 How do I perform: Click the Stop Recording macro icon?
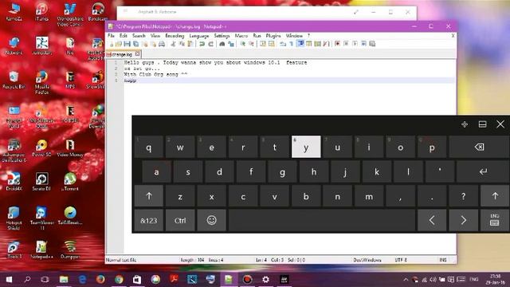click(x=346, y=44)
